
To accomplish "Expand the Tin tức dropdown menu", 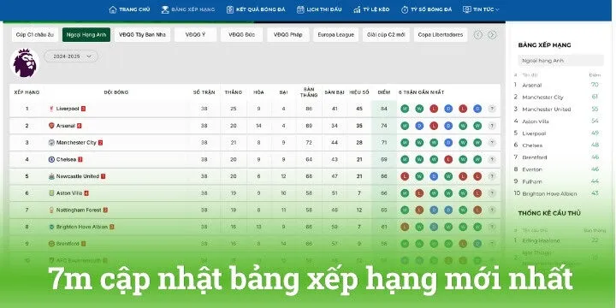I will [481, 9].
